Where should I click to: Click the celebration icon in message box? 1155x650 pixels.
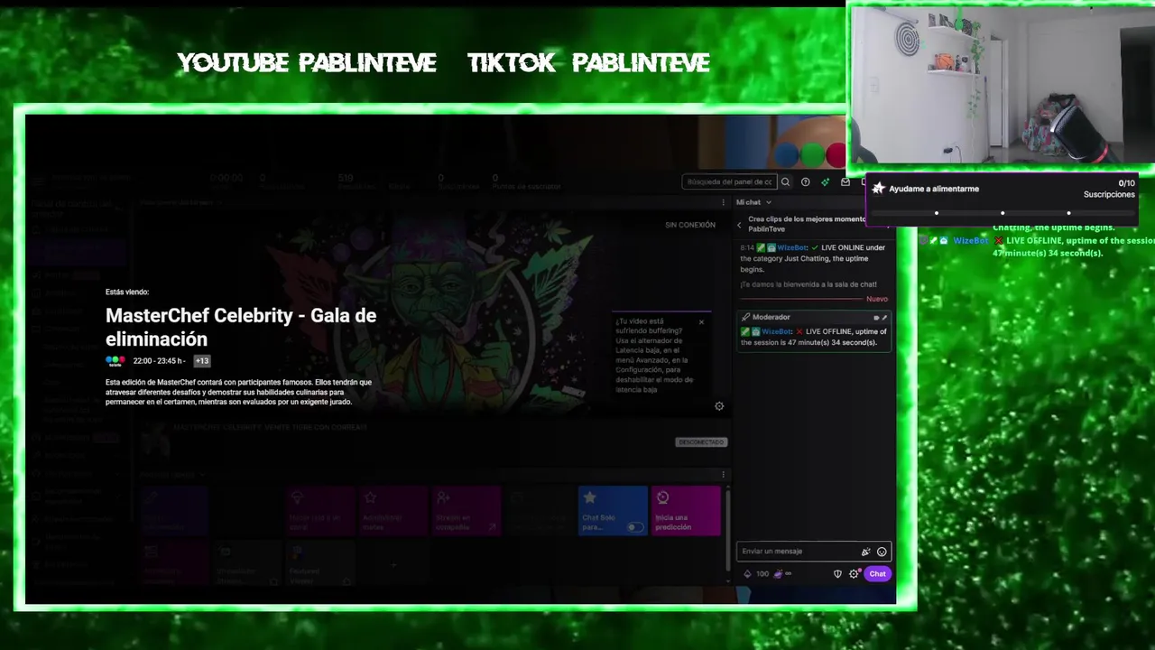(x=866, y=552)
